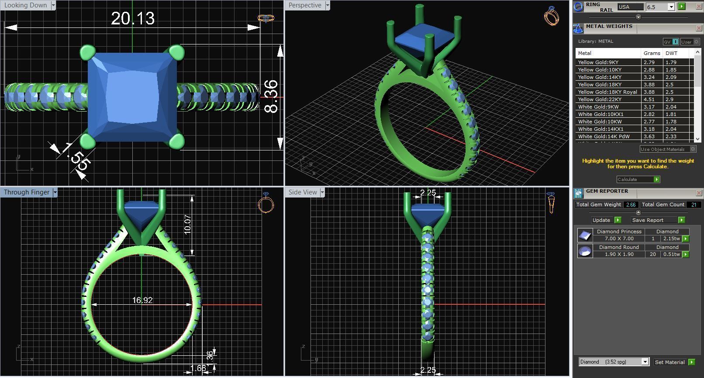Activate the Looking Down viewport title
This screenshot has width=704, height=378.
pos(25,5)
